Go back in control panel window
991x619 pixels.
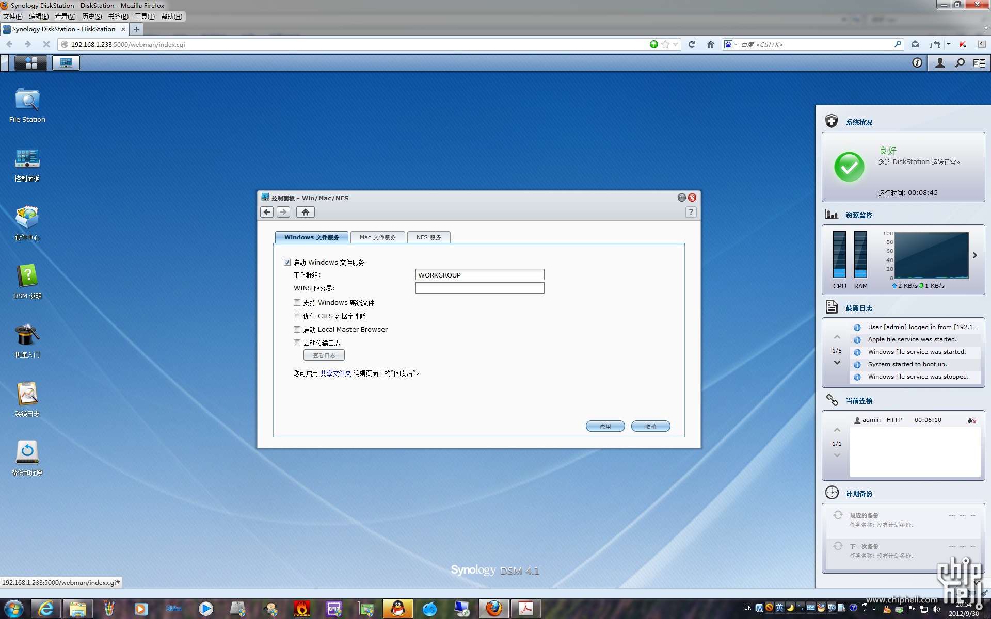click(267, 212)
